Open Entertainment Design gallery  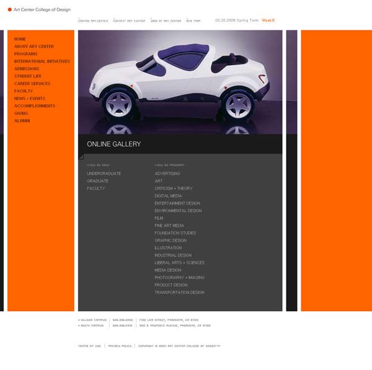pos(177,203)
